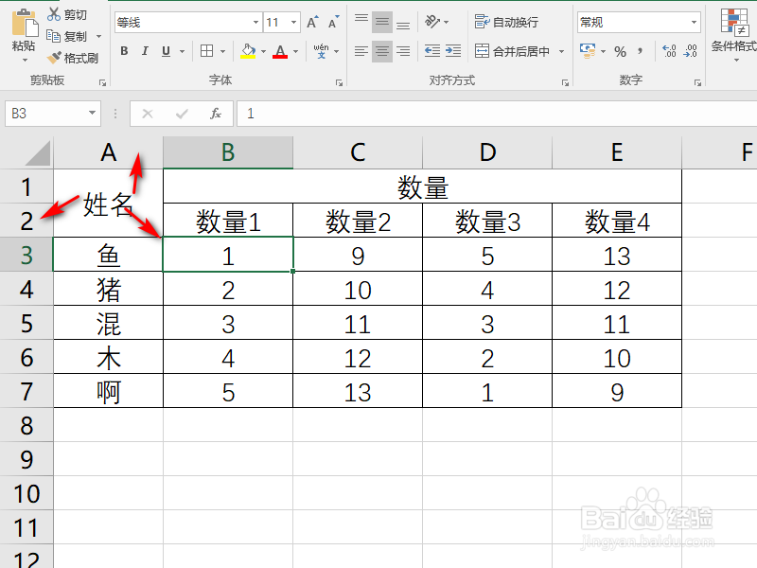Cancel formula bar entry X
The image size is (757, 568).
tap(148, 114)
